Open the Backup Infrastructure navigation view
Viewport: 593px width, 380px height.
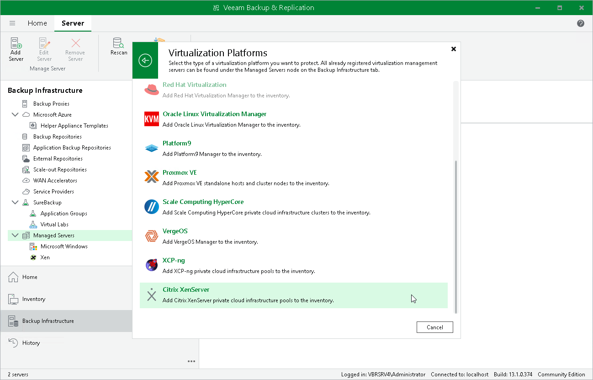pos(66,321)
